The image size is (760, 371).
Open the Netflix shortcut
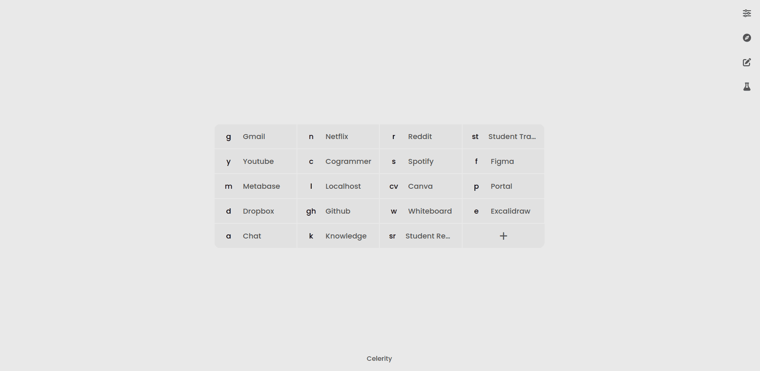click(x=338, y=137)
